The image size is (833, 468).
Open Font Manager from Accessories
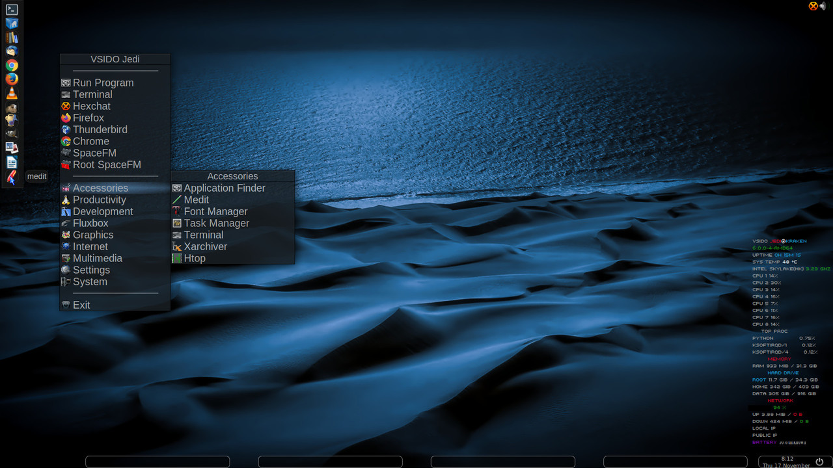point(233,211)
